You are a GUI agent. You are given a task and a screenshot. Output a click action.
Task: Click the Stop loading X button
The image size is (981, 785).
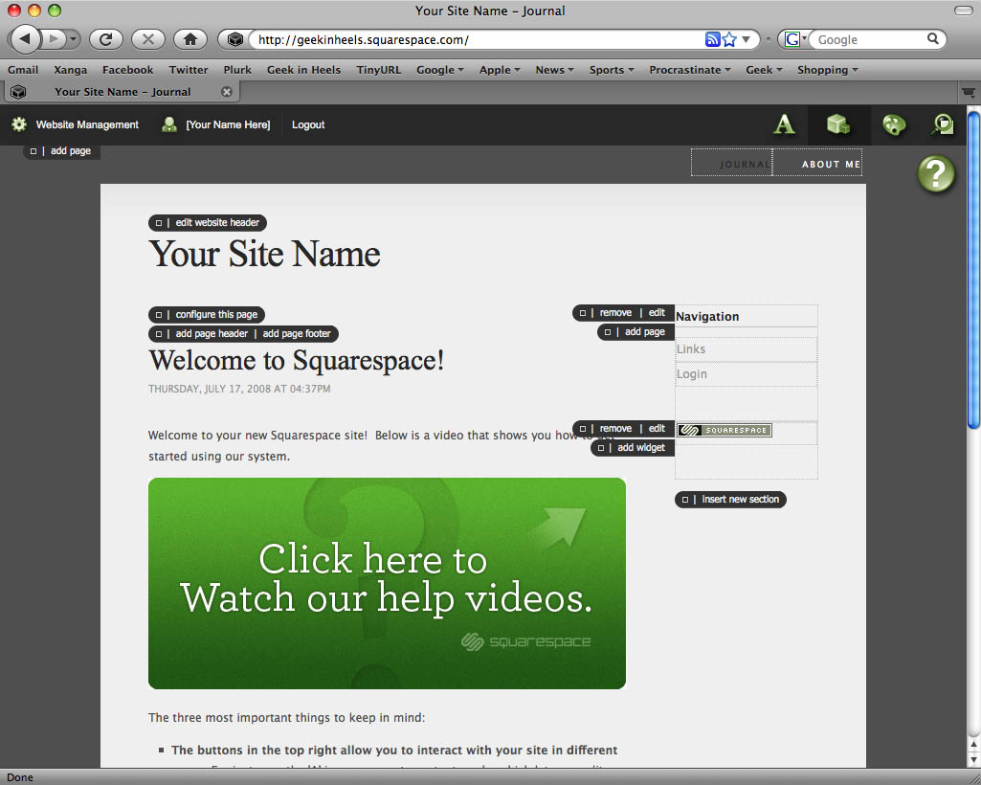click(148, 39)
